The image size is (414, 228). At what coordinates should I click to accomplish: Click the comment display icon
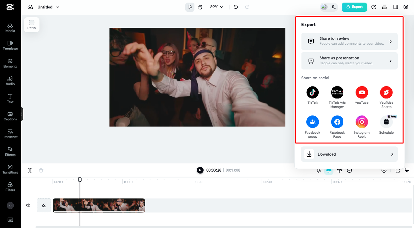pos(407,170)
